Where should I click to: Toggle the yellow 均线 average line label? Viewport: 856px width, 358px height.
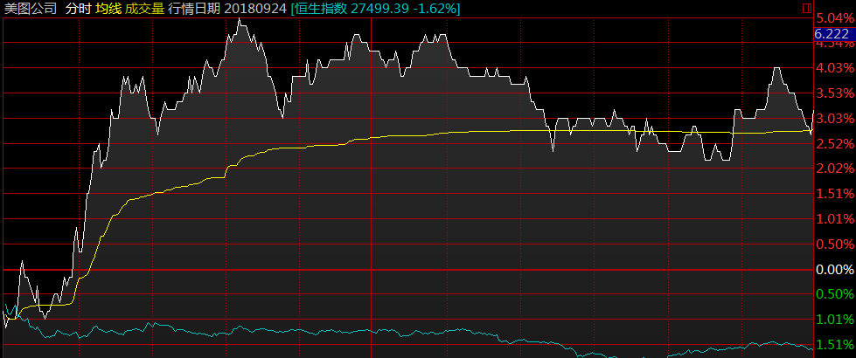[108, 9]
